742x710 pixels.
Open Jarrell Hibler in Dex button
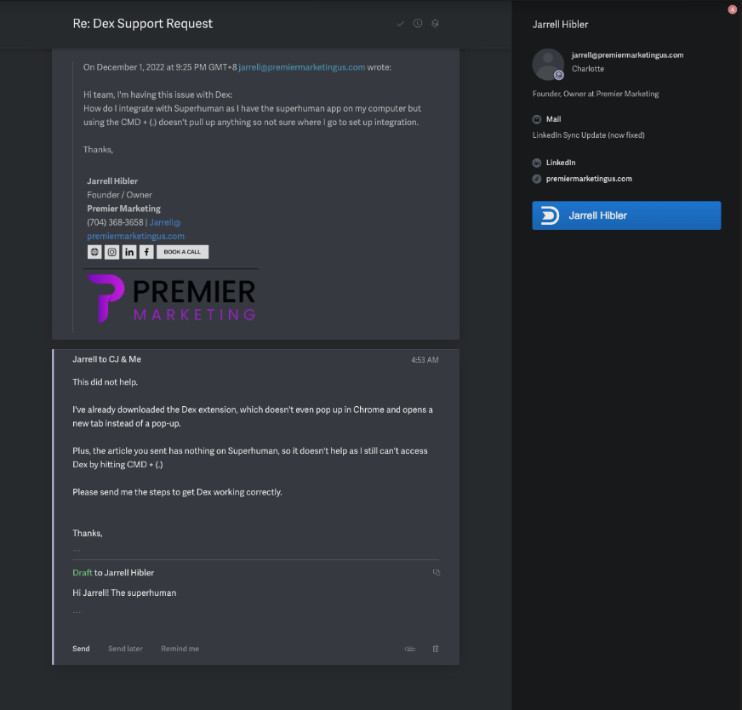click(x=626, y=215)
